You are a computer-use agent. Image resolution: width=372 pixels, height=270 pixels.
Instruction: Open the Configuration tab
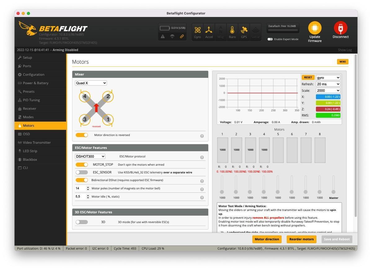click(40, 75)
